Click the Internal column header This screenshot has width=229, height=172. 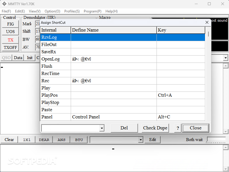tap(55, 30)
